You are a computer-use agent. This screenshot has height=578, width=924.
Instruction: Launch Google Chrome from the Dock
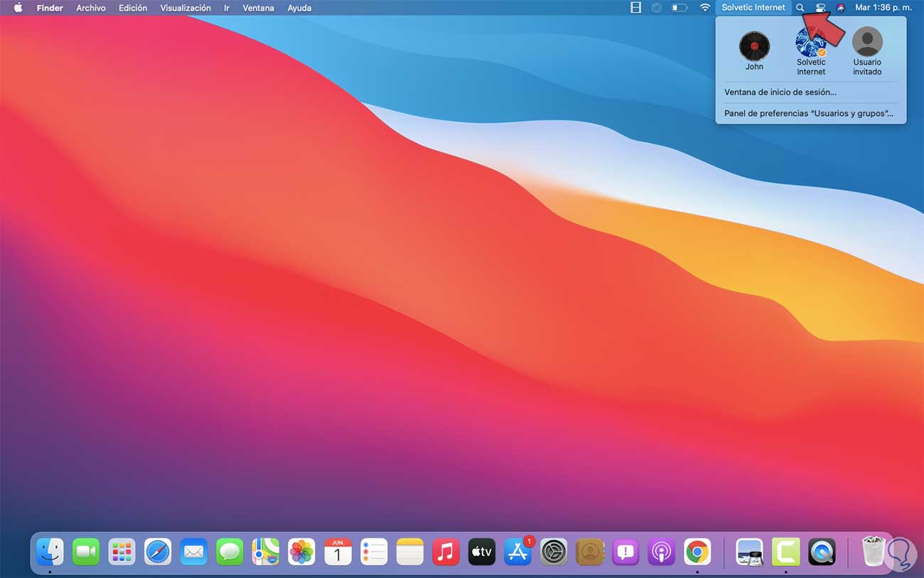click(697, 552)
